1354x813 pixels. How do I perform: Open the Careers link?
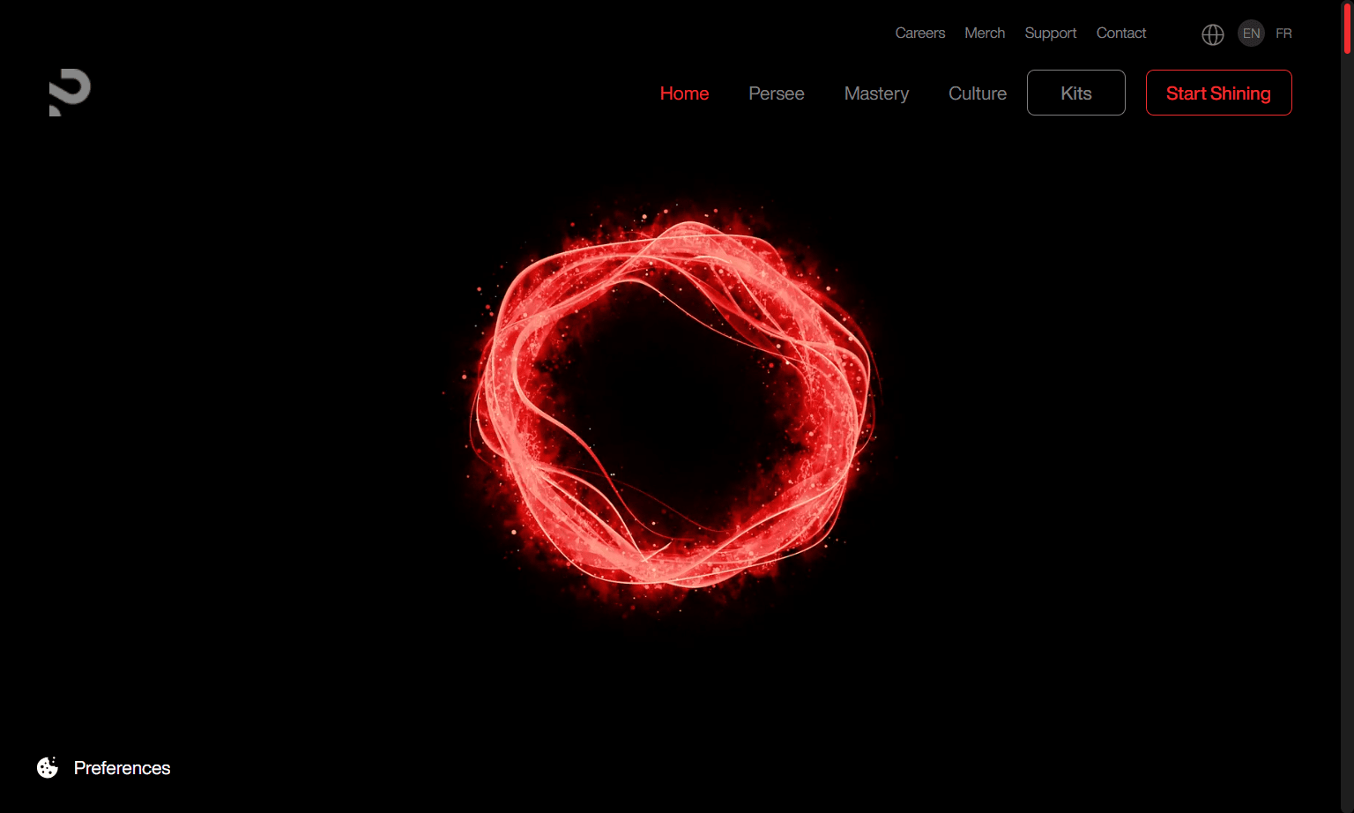click(x=920, y=33)
